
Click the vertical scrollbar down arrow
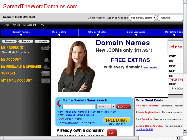(185, 134)
